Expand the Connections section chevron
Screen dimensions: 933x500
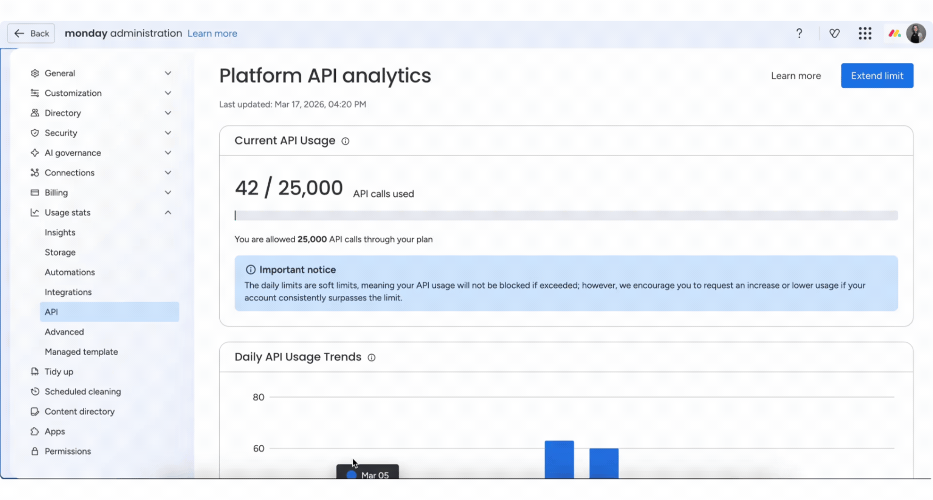click(x=168, y=173)
